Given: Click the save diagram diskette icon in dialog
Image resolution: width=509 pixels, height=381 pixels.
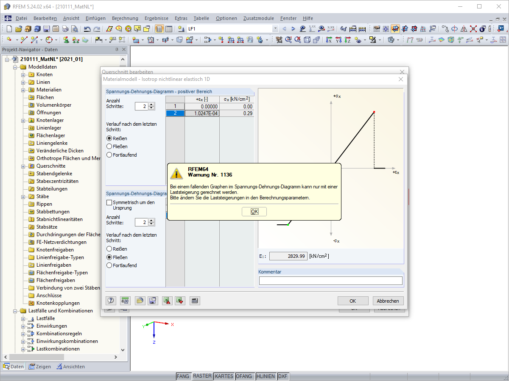Looking at the screenshot, I should click(153, 301).
